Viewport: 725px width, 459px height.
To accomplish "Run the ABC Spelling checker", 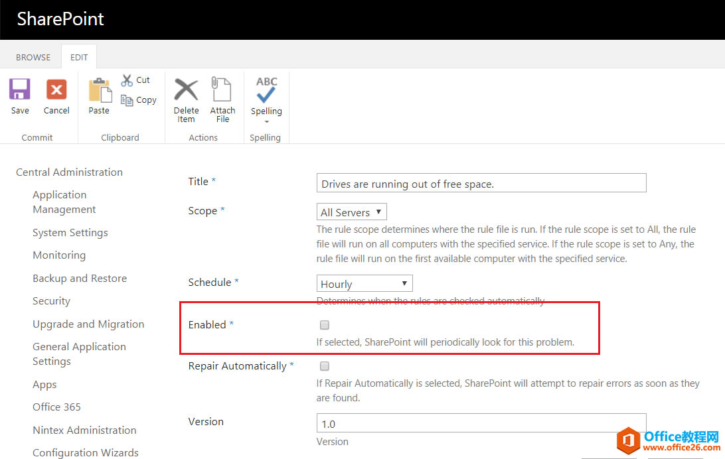I will 266,90.
